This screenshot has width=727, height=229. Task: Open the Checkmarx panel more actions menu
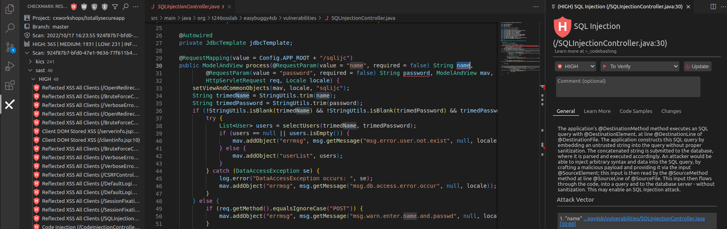point(136,6)
